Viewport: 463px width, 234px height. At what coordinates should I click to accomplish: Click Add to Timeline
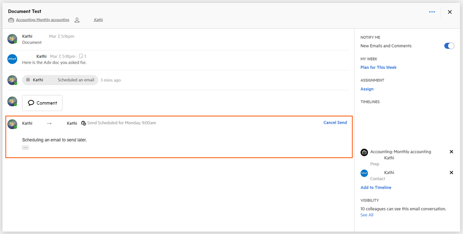[375, 188]
